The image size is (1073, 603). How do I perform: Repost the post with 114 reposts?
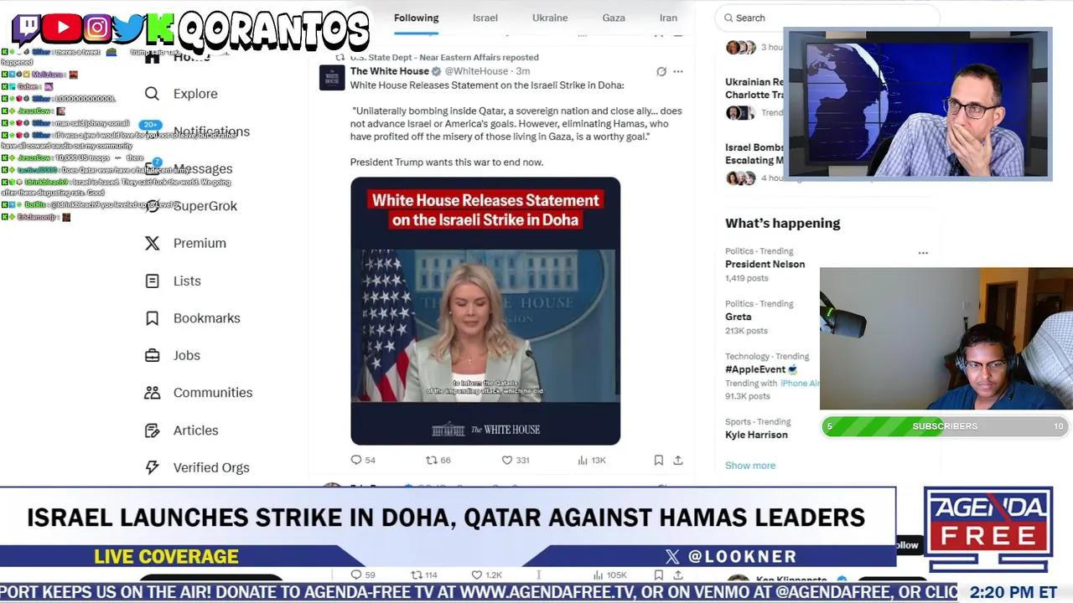pos(424,575)
